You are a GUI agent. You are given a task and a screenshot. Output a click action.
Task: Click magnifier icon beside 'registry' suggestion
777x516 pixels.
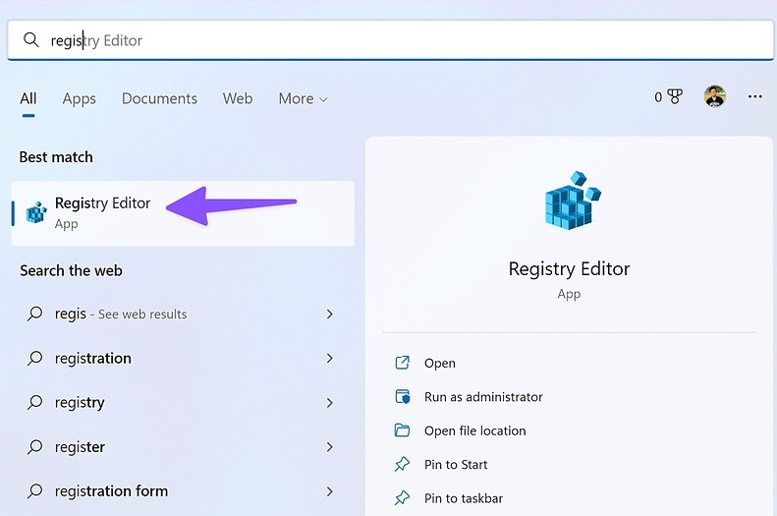pyautogui.click(x=34, y=402)
